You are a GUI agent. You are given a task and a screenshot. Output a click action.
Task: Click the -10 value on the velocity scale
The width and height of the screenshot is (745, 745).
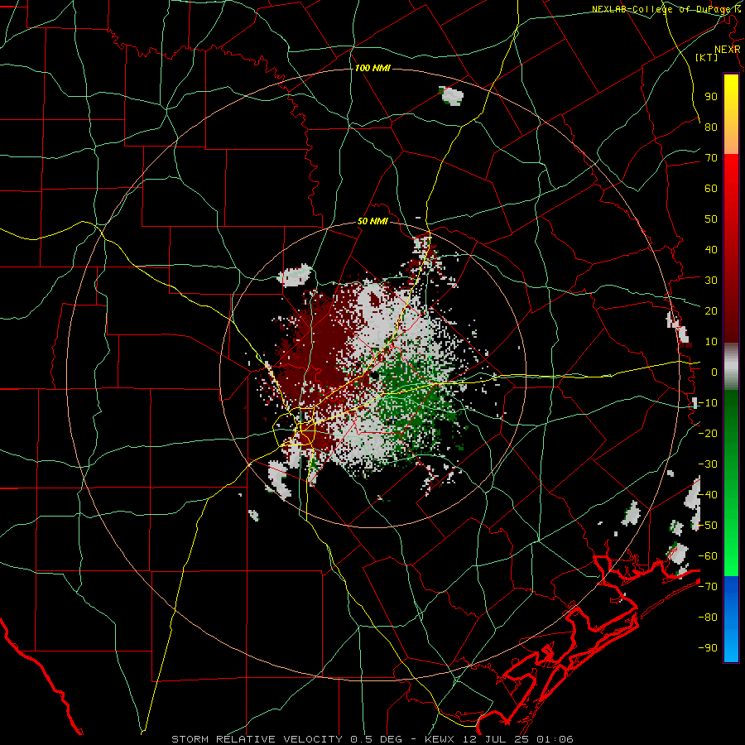click(708, 403)
